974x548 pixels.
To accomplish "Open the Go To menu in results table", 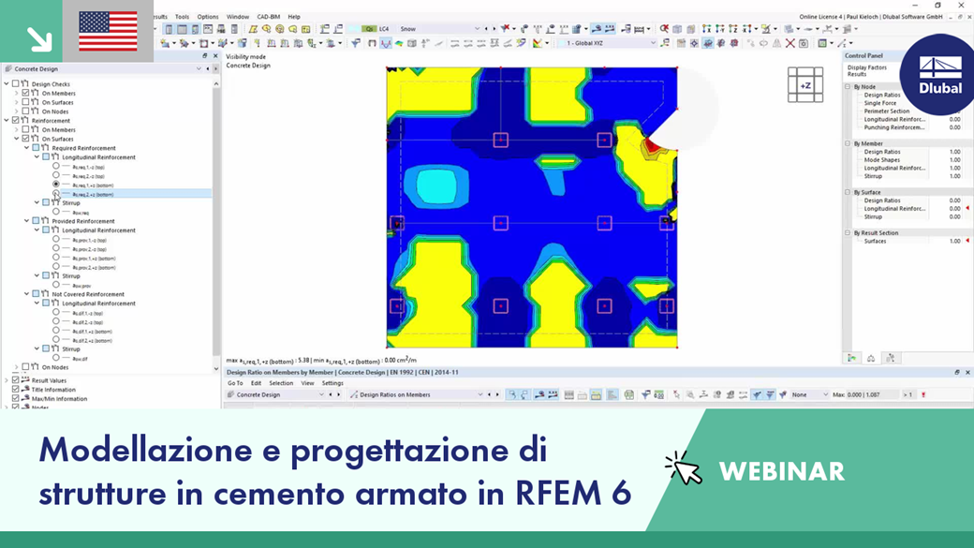I will [235, 383].
